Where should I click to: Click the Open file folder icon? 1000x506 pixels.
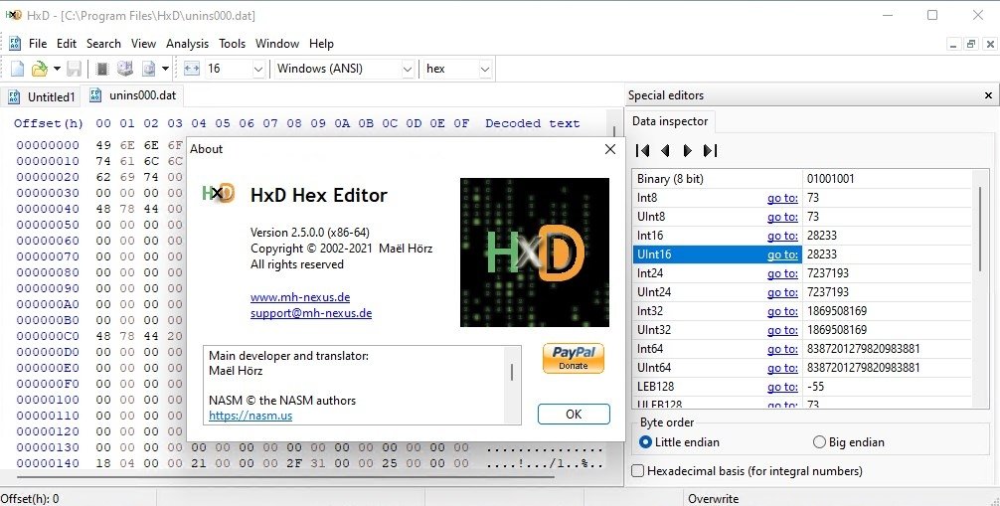pos(40,69)
